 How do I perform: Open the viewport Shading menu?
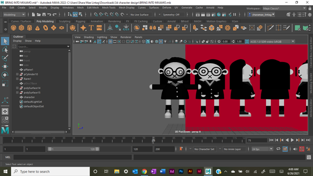(x=89, y=37)
